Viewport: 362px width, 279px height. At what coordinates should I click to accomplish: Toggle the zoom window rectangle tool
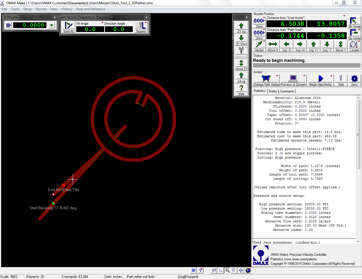click(x=234, y=270)
